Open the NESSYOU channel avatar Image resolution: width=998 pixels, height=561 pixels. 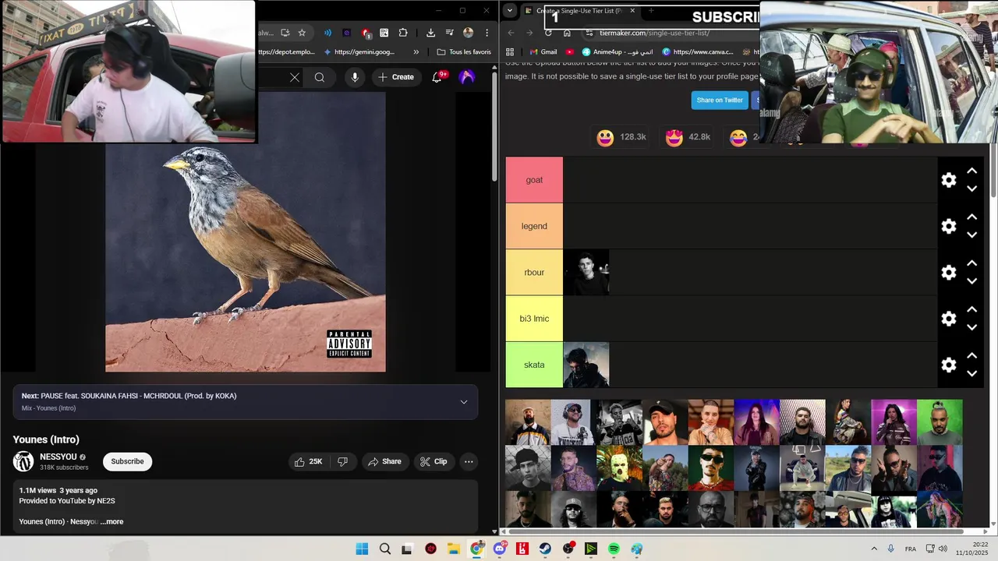pyautogui.click(x=23, y=461)
